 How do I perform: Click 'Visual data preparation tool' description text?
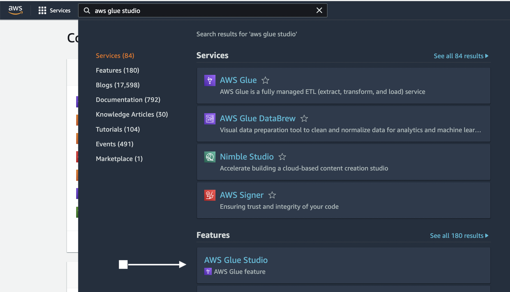pyautogui.click(x=350, y=130)
